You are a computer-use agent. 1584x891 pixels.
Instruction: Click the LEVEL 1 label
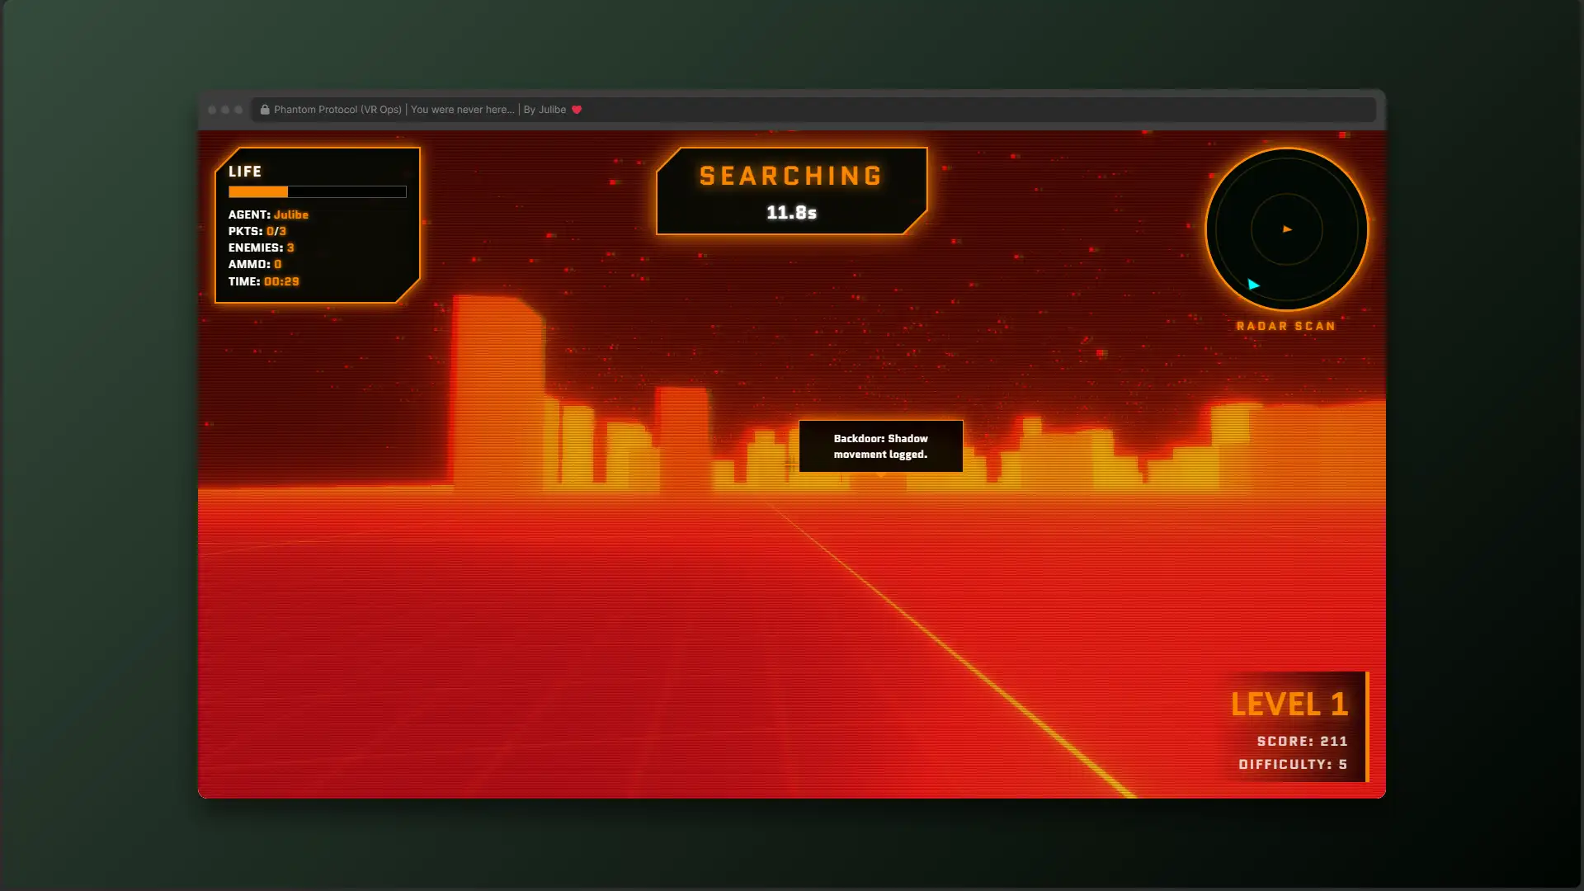pyautogui.click(x=1289, y=705)
